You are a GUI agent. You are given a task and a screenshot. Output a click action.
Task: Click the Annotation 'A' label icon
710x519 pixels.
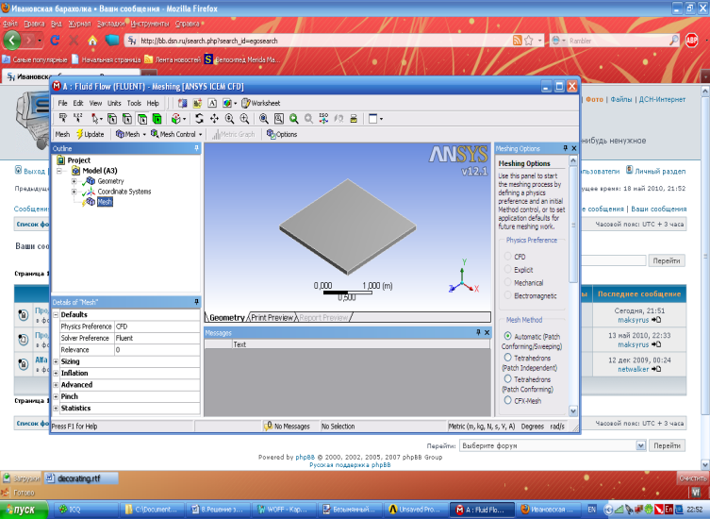pos(212,104)
